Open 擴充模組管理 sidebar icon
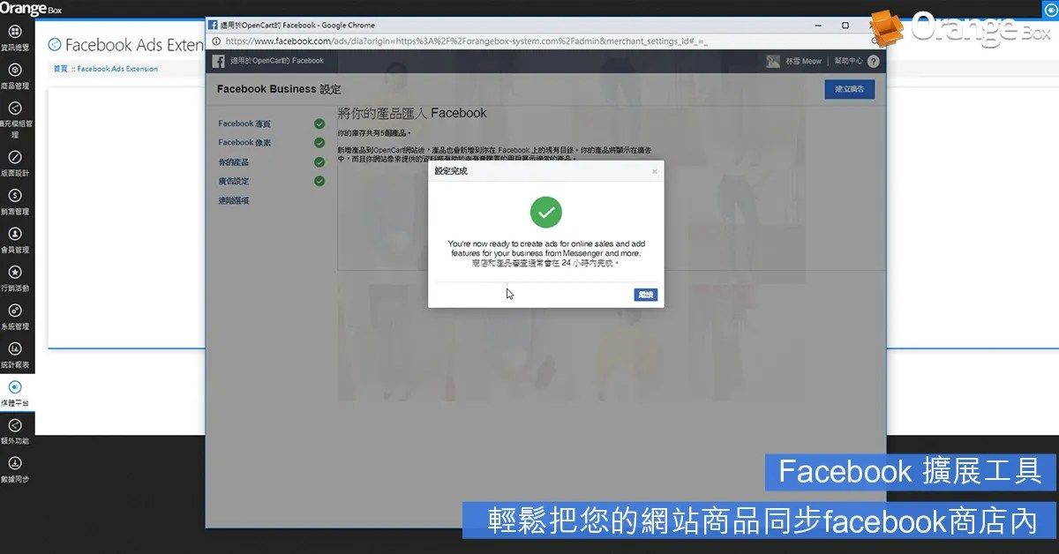This screenshot has height=554, width=1059. 15,108
